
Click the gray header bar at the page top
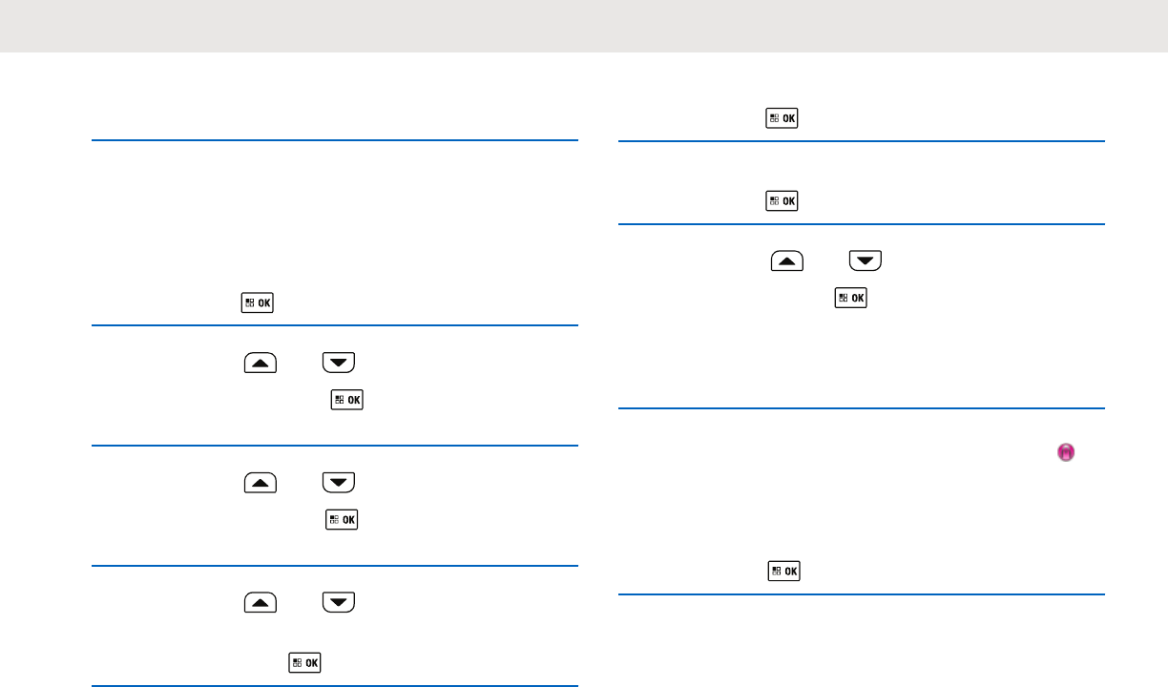584,26
